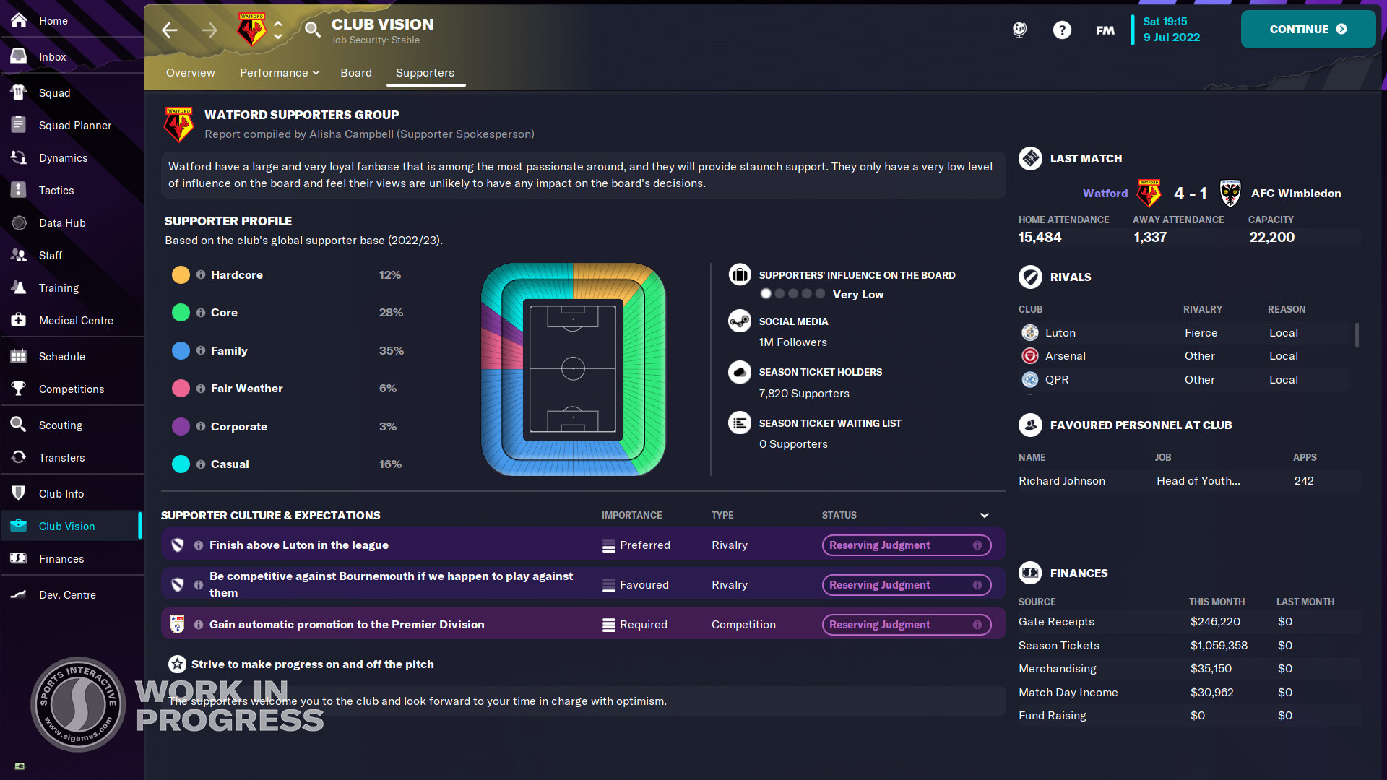
Task: Switch to the Board tab
Action: point(356,72)
